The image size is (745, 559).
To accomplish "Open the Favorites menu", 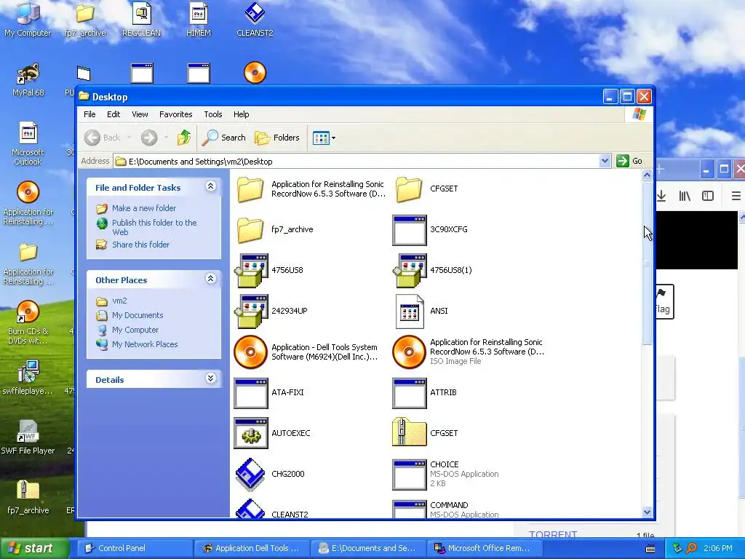I will click(176, 114).
